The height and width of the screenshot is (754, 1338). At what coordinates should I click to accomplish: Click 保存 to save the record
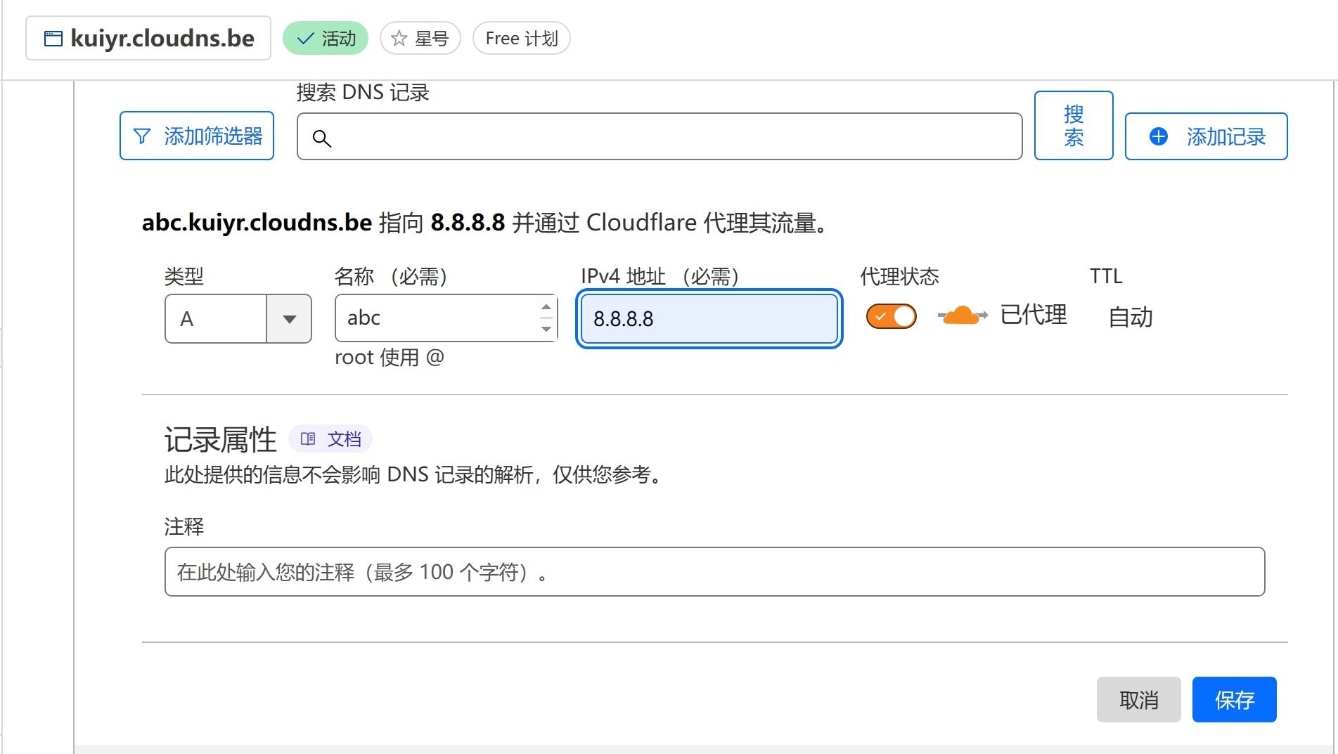tap(1234, 699)
